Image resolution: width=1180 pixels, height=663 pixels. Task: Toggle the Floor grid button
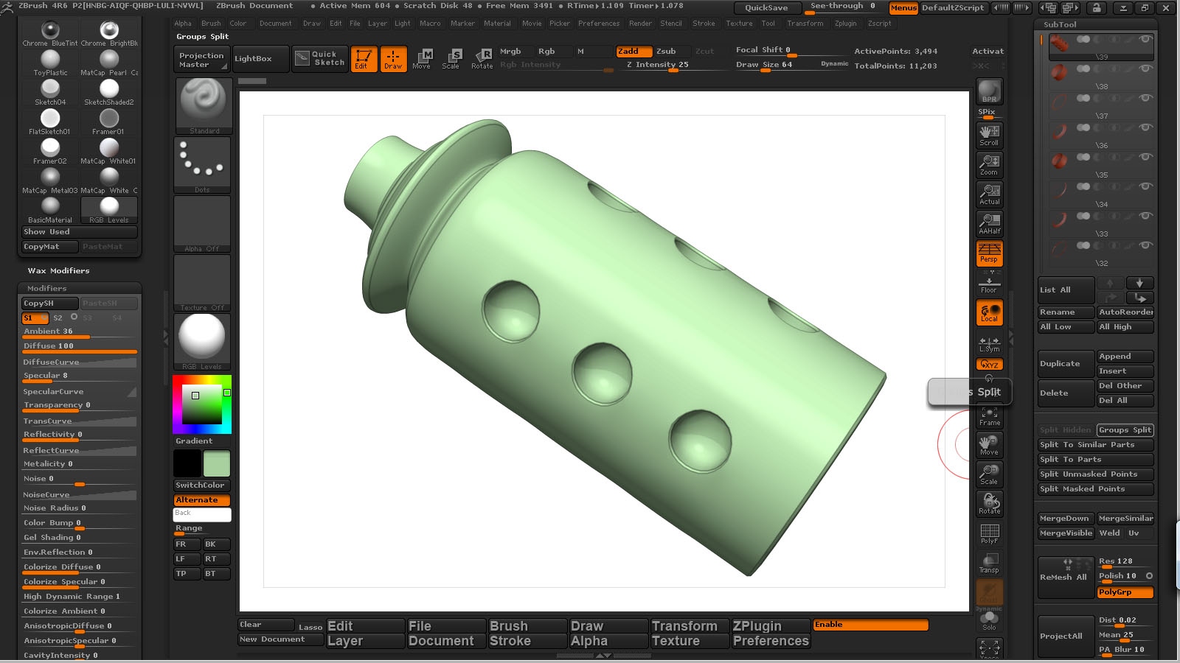click(989, 282)
